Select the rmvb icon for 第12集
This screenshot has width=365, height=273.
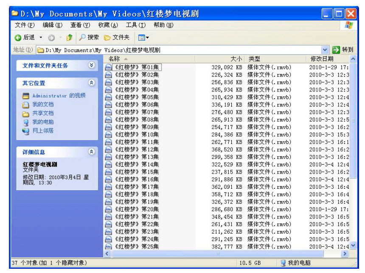click(109, 149)
